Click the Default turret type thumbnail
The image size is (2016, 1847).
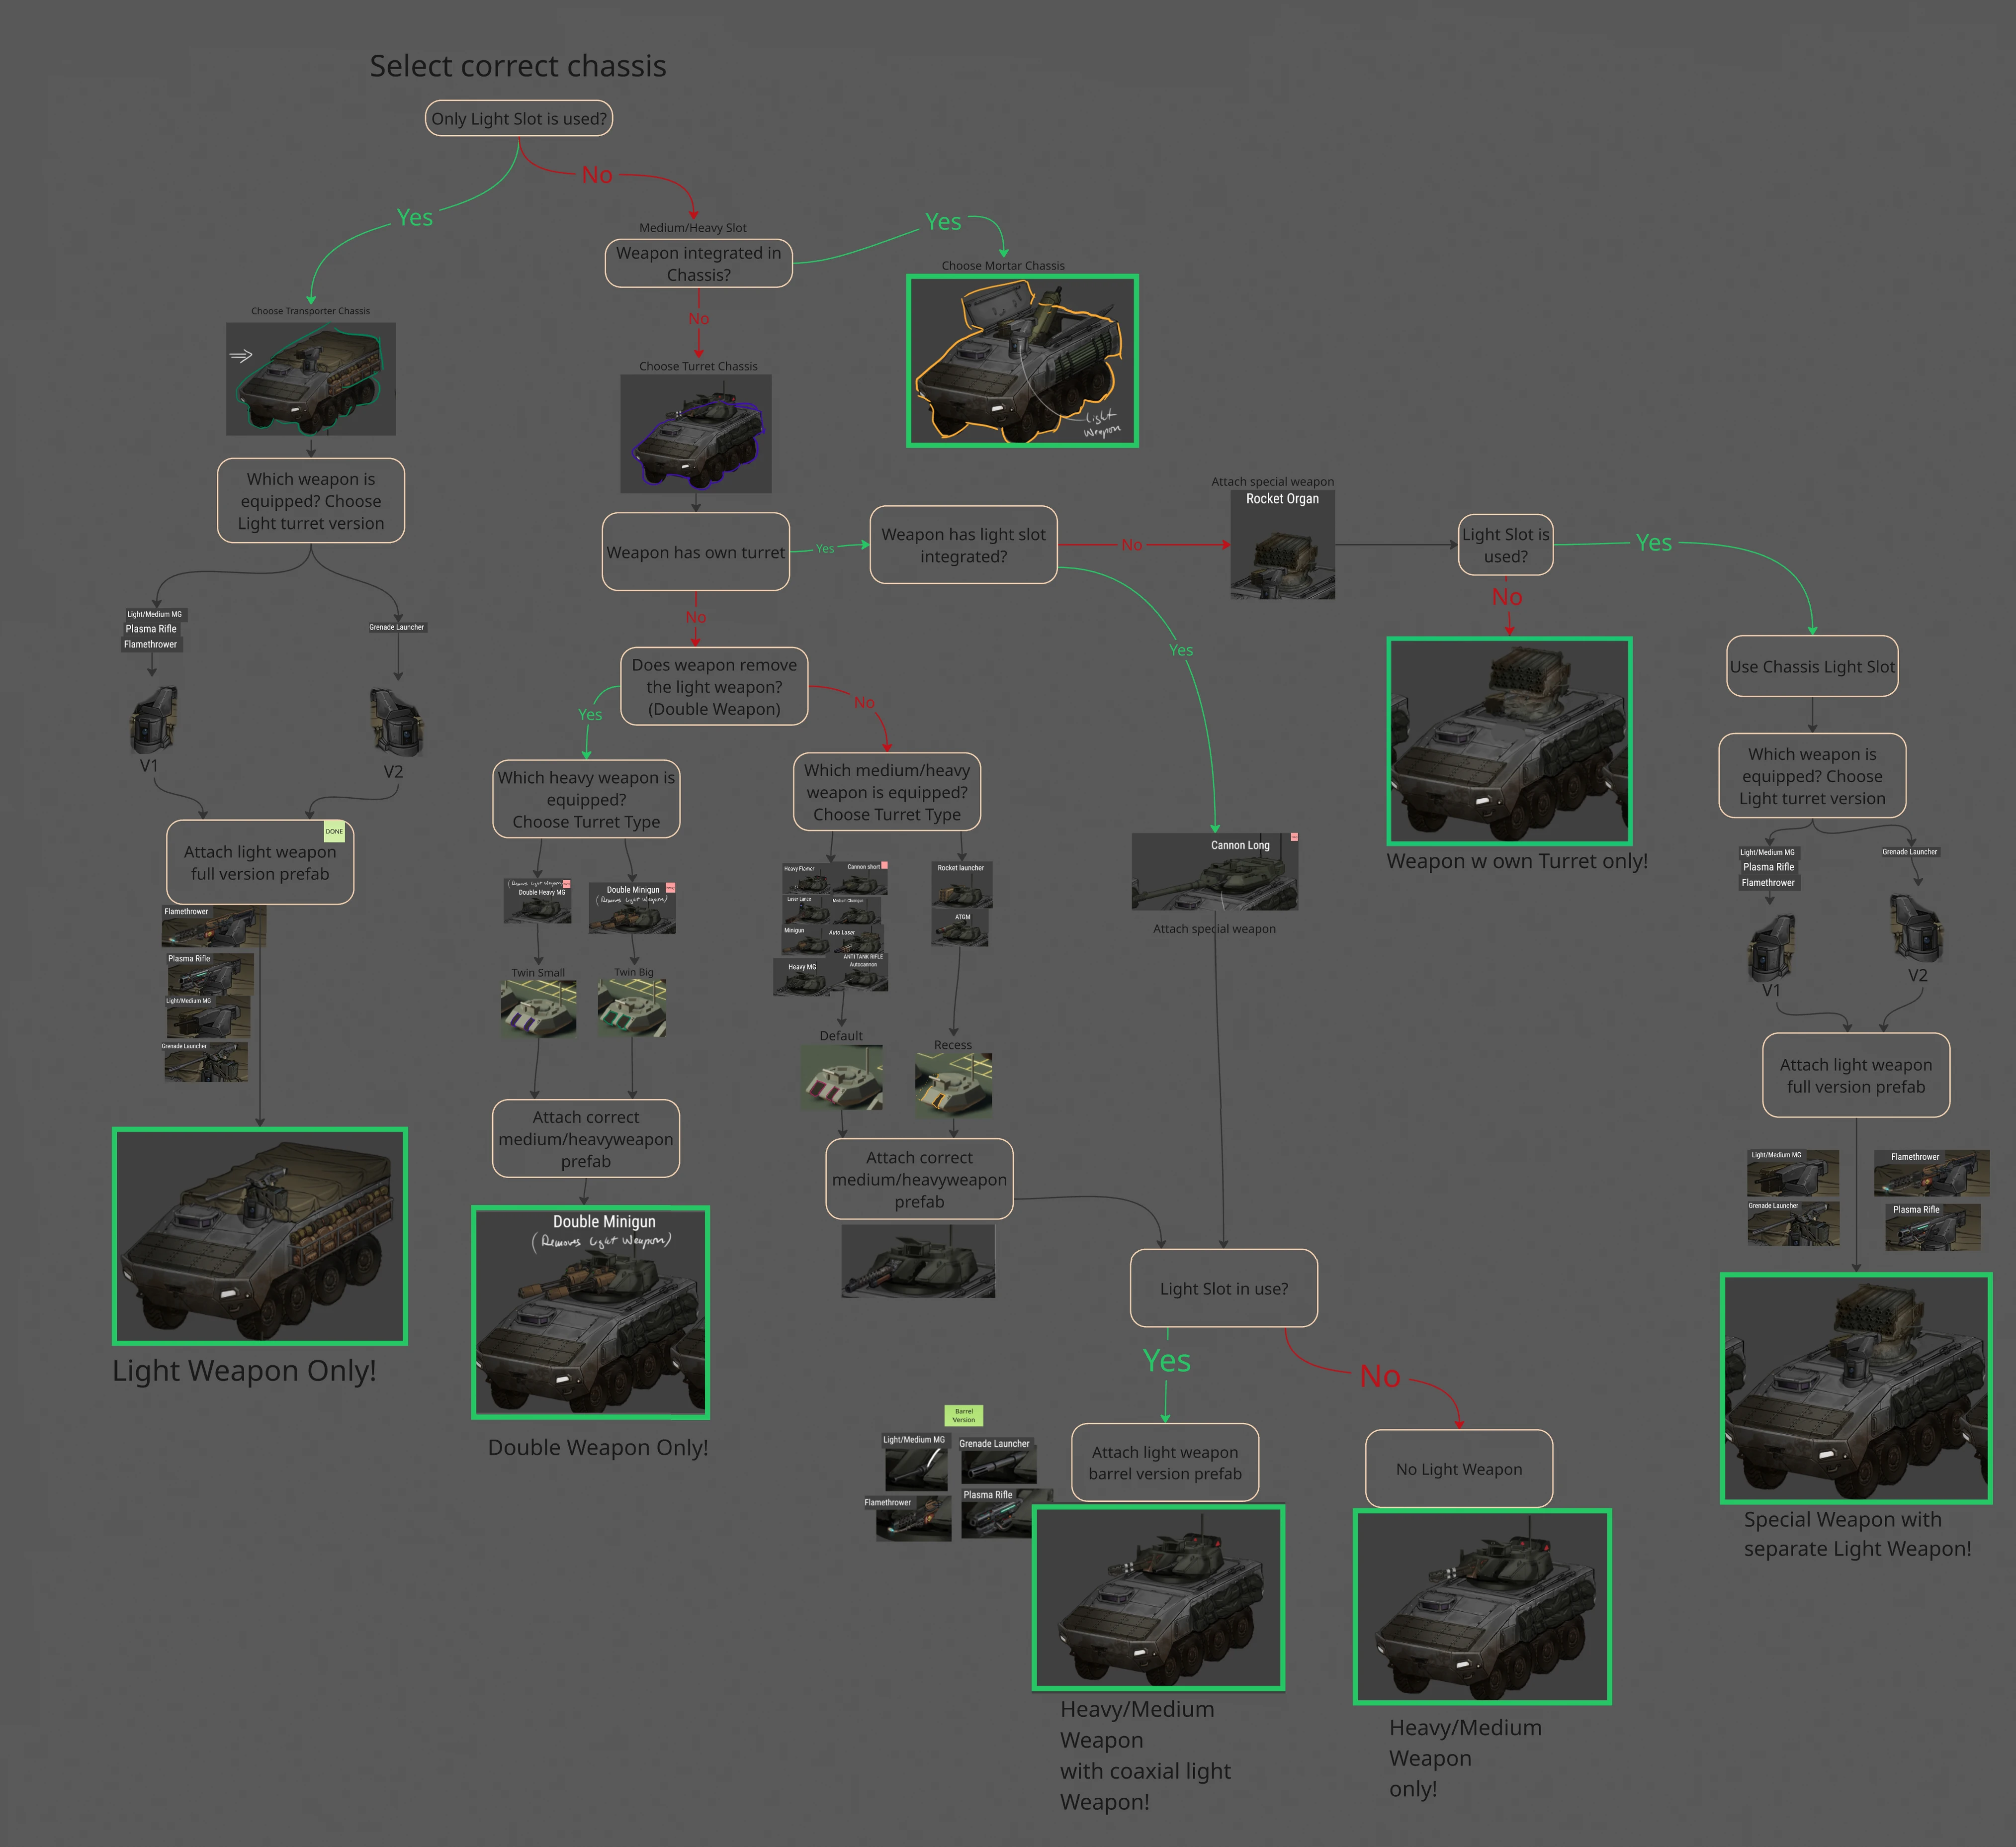tap(841, 1078)
